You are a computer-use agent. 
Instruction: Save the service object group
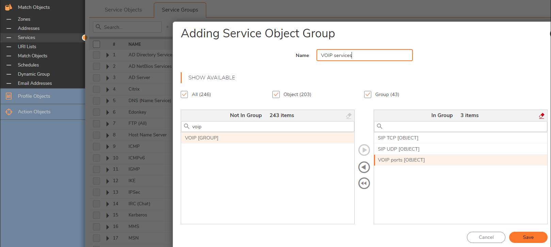528,237
